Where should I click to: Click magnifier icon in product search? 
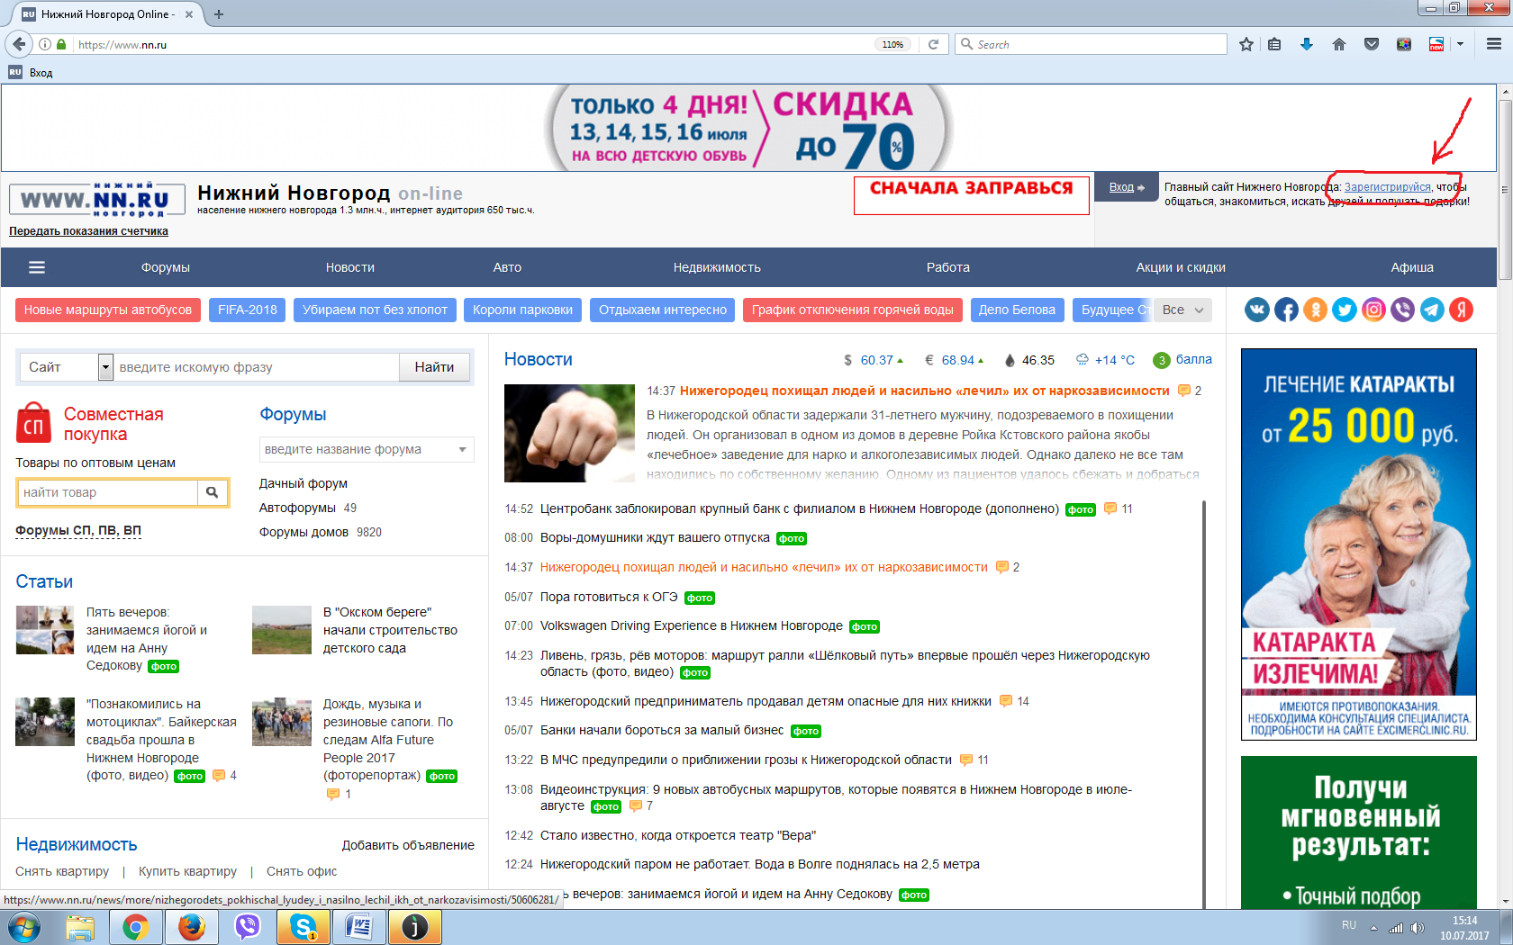pyautogui.click(x=213, y=492)
